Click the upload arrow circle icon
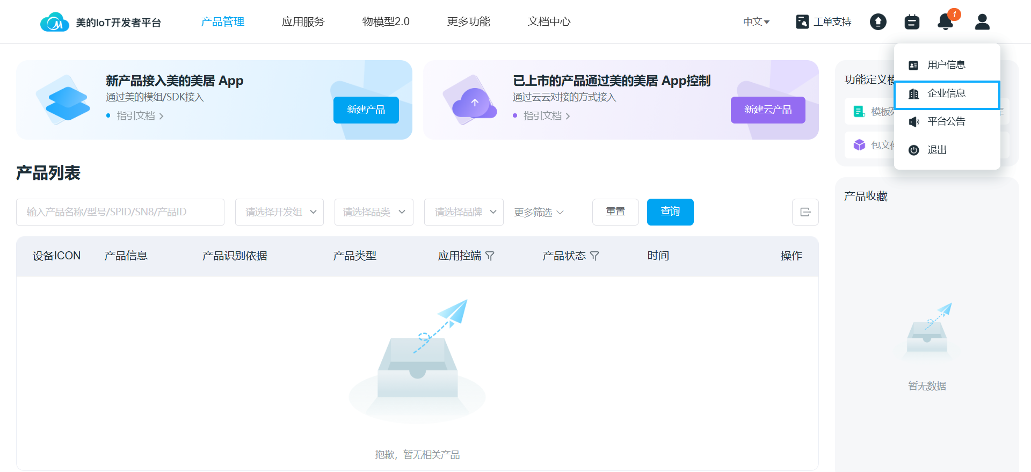 coord(878,22)
